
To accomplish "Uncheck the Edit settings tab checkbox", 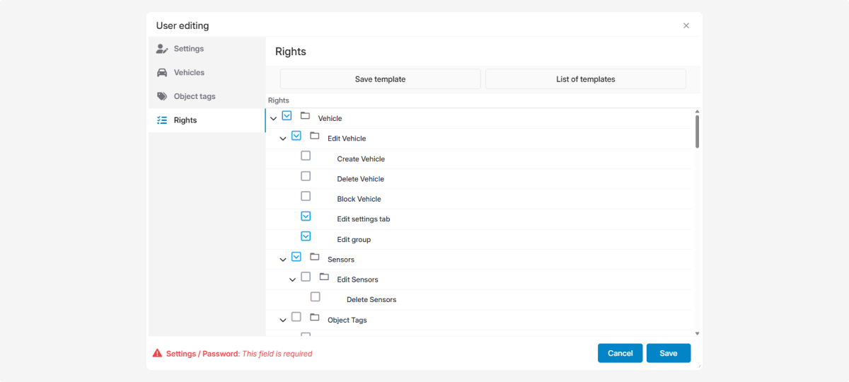I will pyautogui.click(x=306, y=216).
